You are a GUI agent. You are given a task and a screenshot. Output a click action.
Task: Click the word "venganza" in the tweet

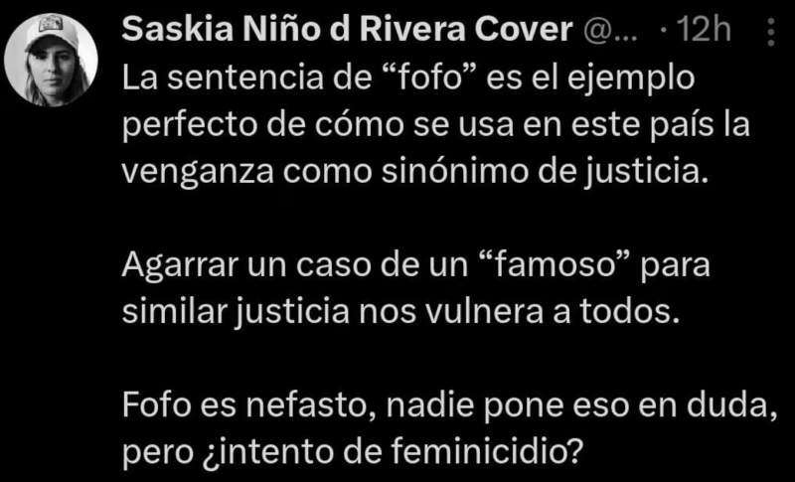coord(199,173)
